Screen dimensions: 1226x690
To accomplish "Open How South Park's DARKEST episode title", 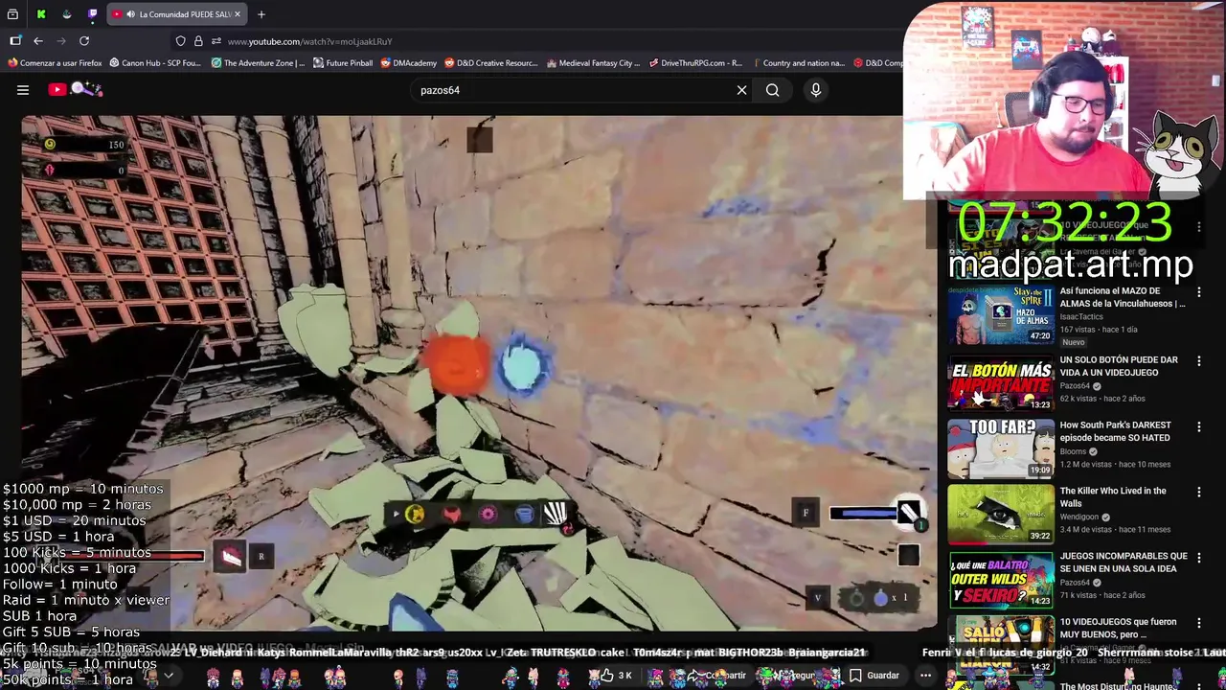I will tap(1115, 431).
